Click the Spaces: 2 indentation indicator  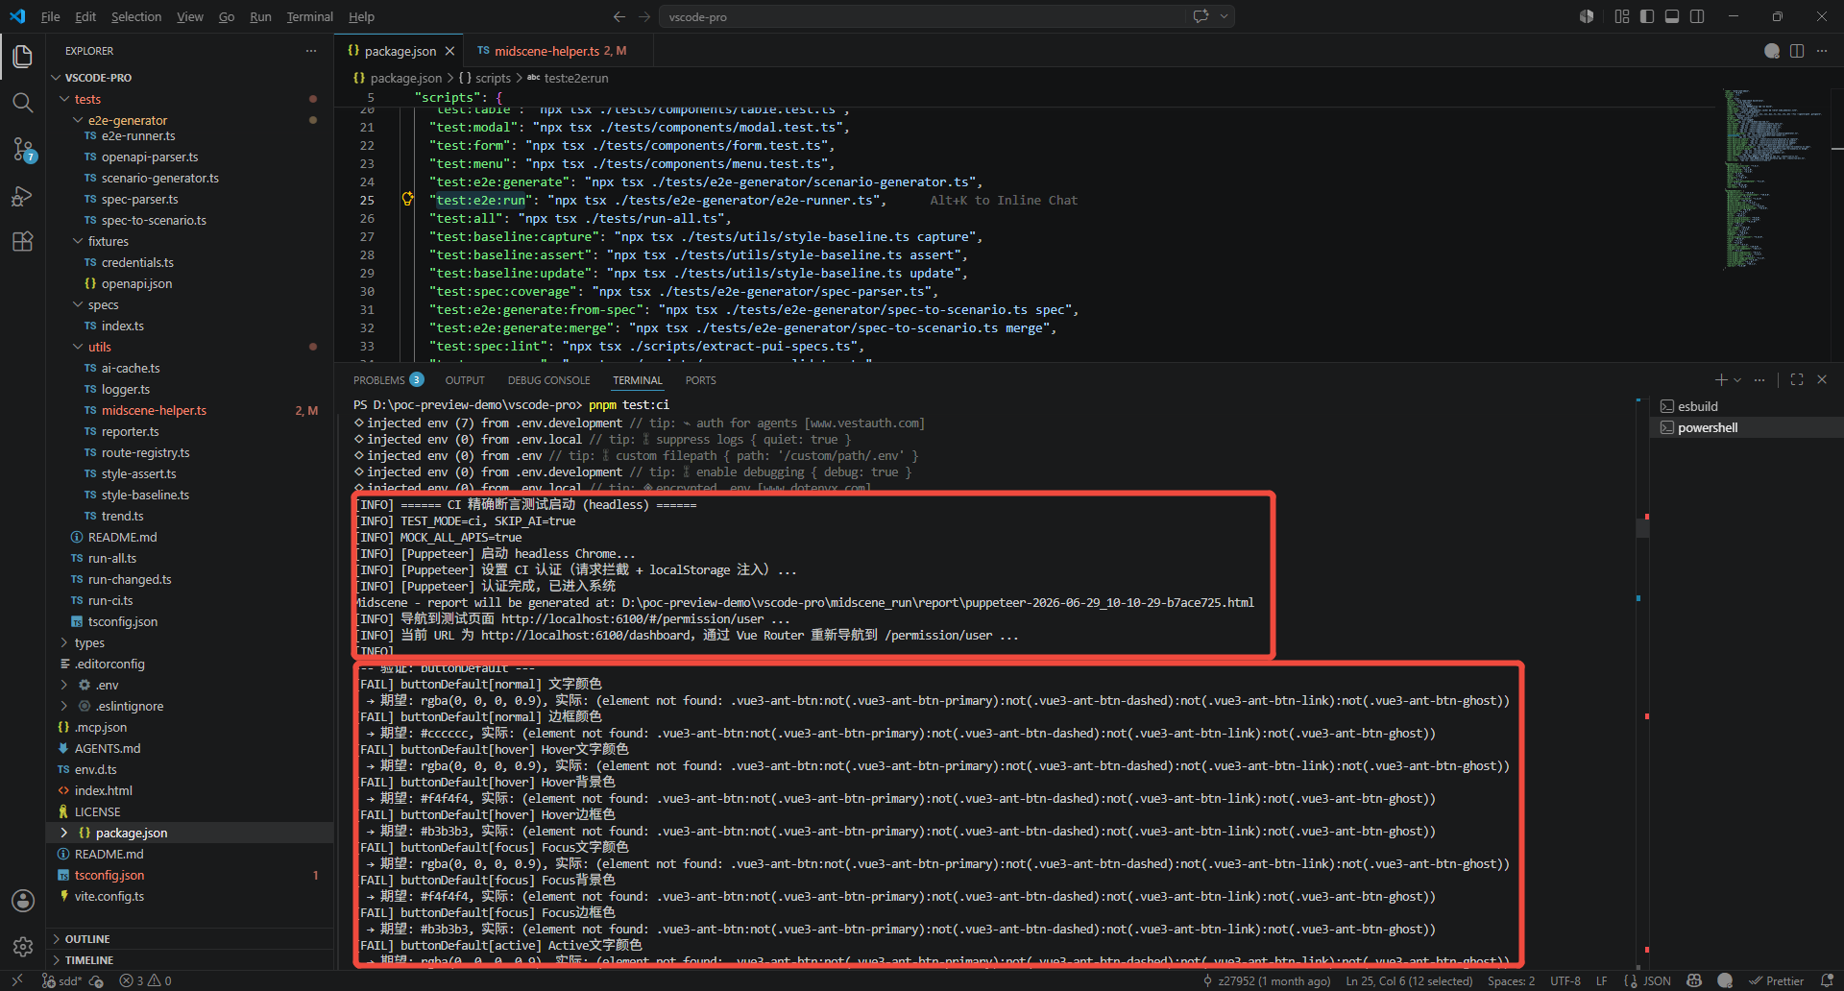(1511, 980)
